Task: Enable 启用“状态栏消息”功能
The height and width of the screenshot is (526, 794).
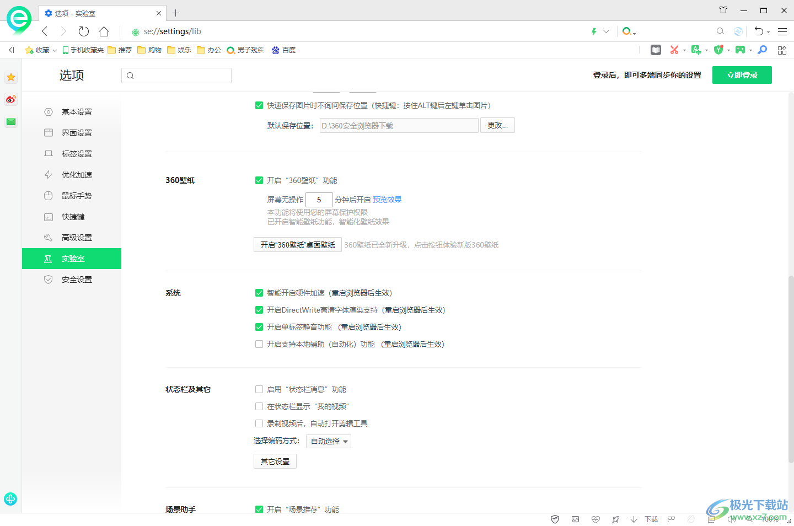Action: [x=259, y=389]
